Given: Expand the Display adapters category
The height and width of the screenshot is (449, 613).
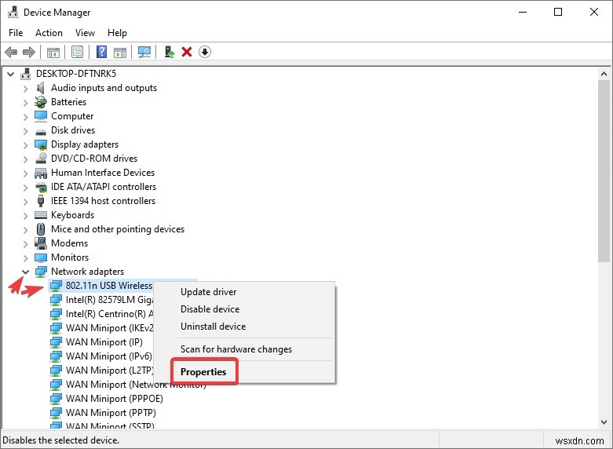Looking at the screenshot, I should [25, 145].
